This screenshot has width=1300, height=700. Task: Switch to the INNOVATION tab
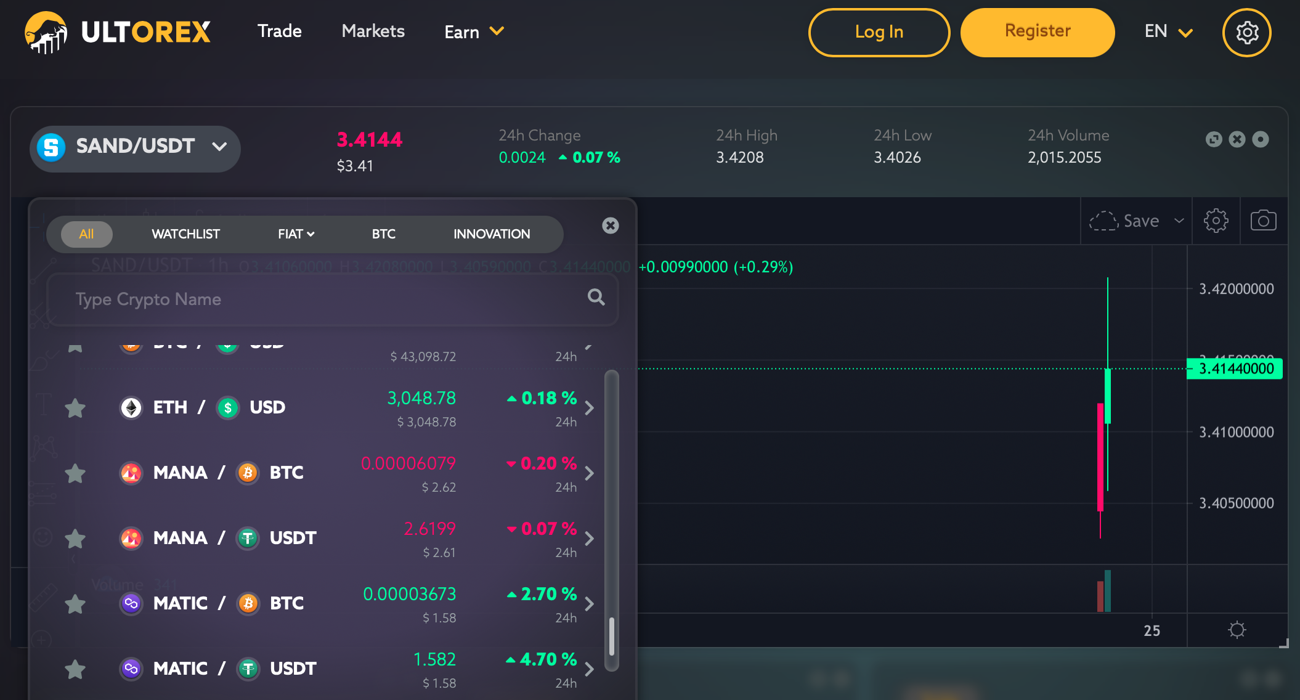(492, 234)
